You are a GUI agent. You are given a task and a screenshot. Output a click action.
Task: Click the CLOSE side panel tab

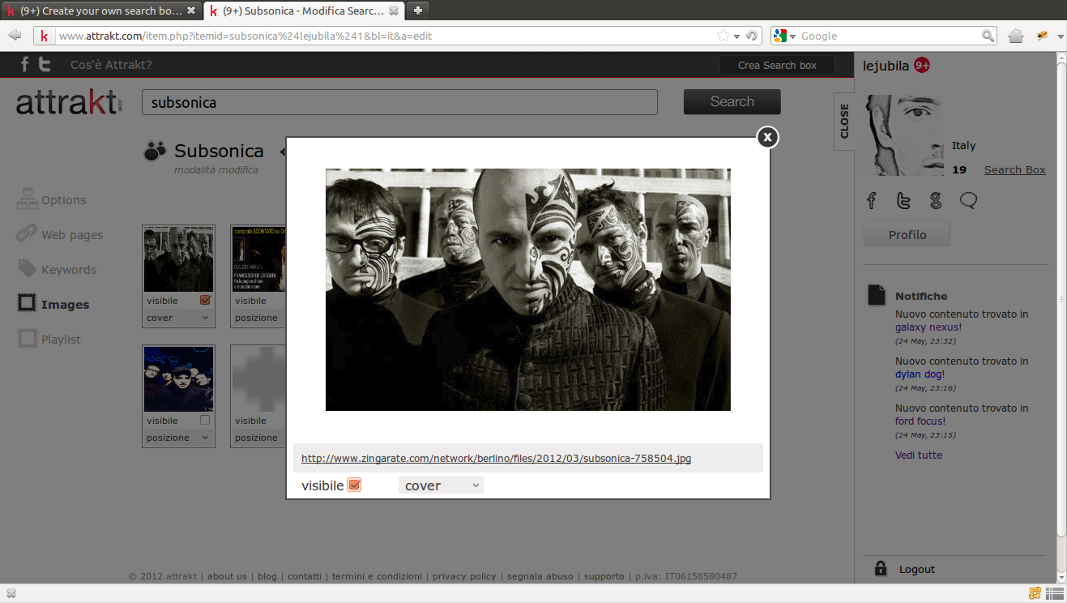click(x=844, y=121)
